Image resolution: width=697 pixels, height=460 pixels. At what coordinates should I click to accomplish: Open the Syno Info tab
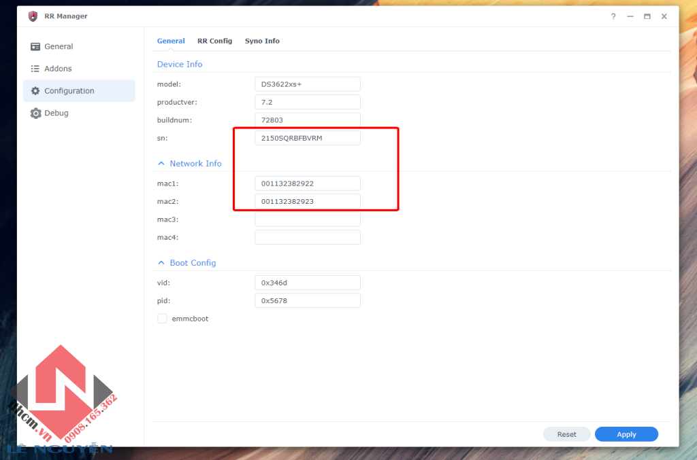[x=262, y=41]
